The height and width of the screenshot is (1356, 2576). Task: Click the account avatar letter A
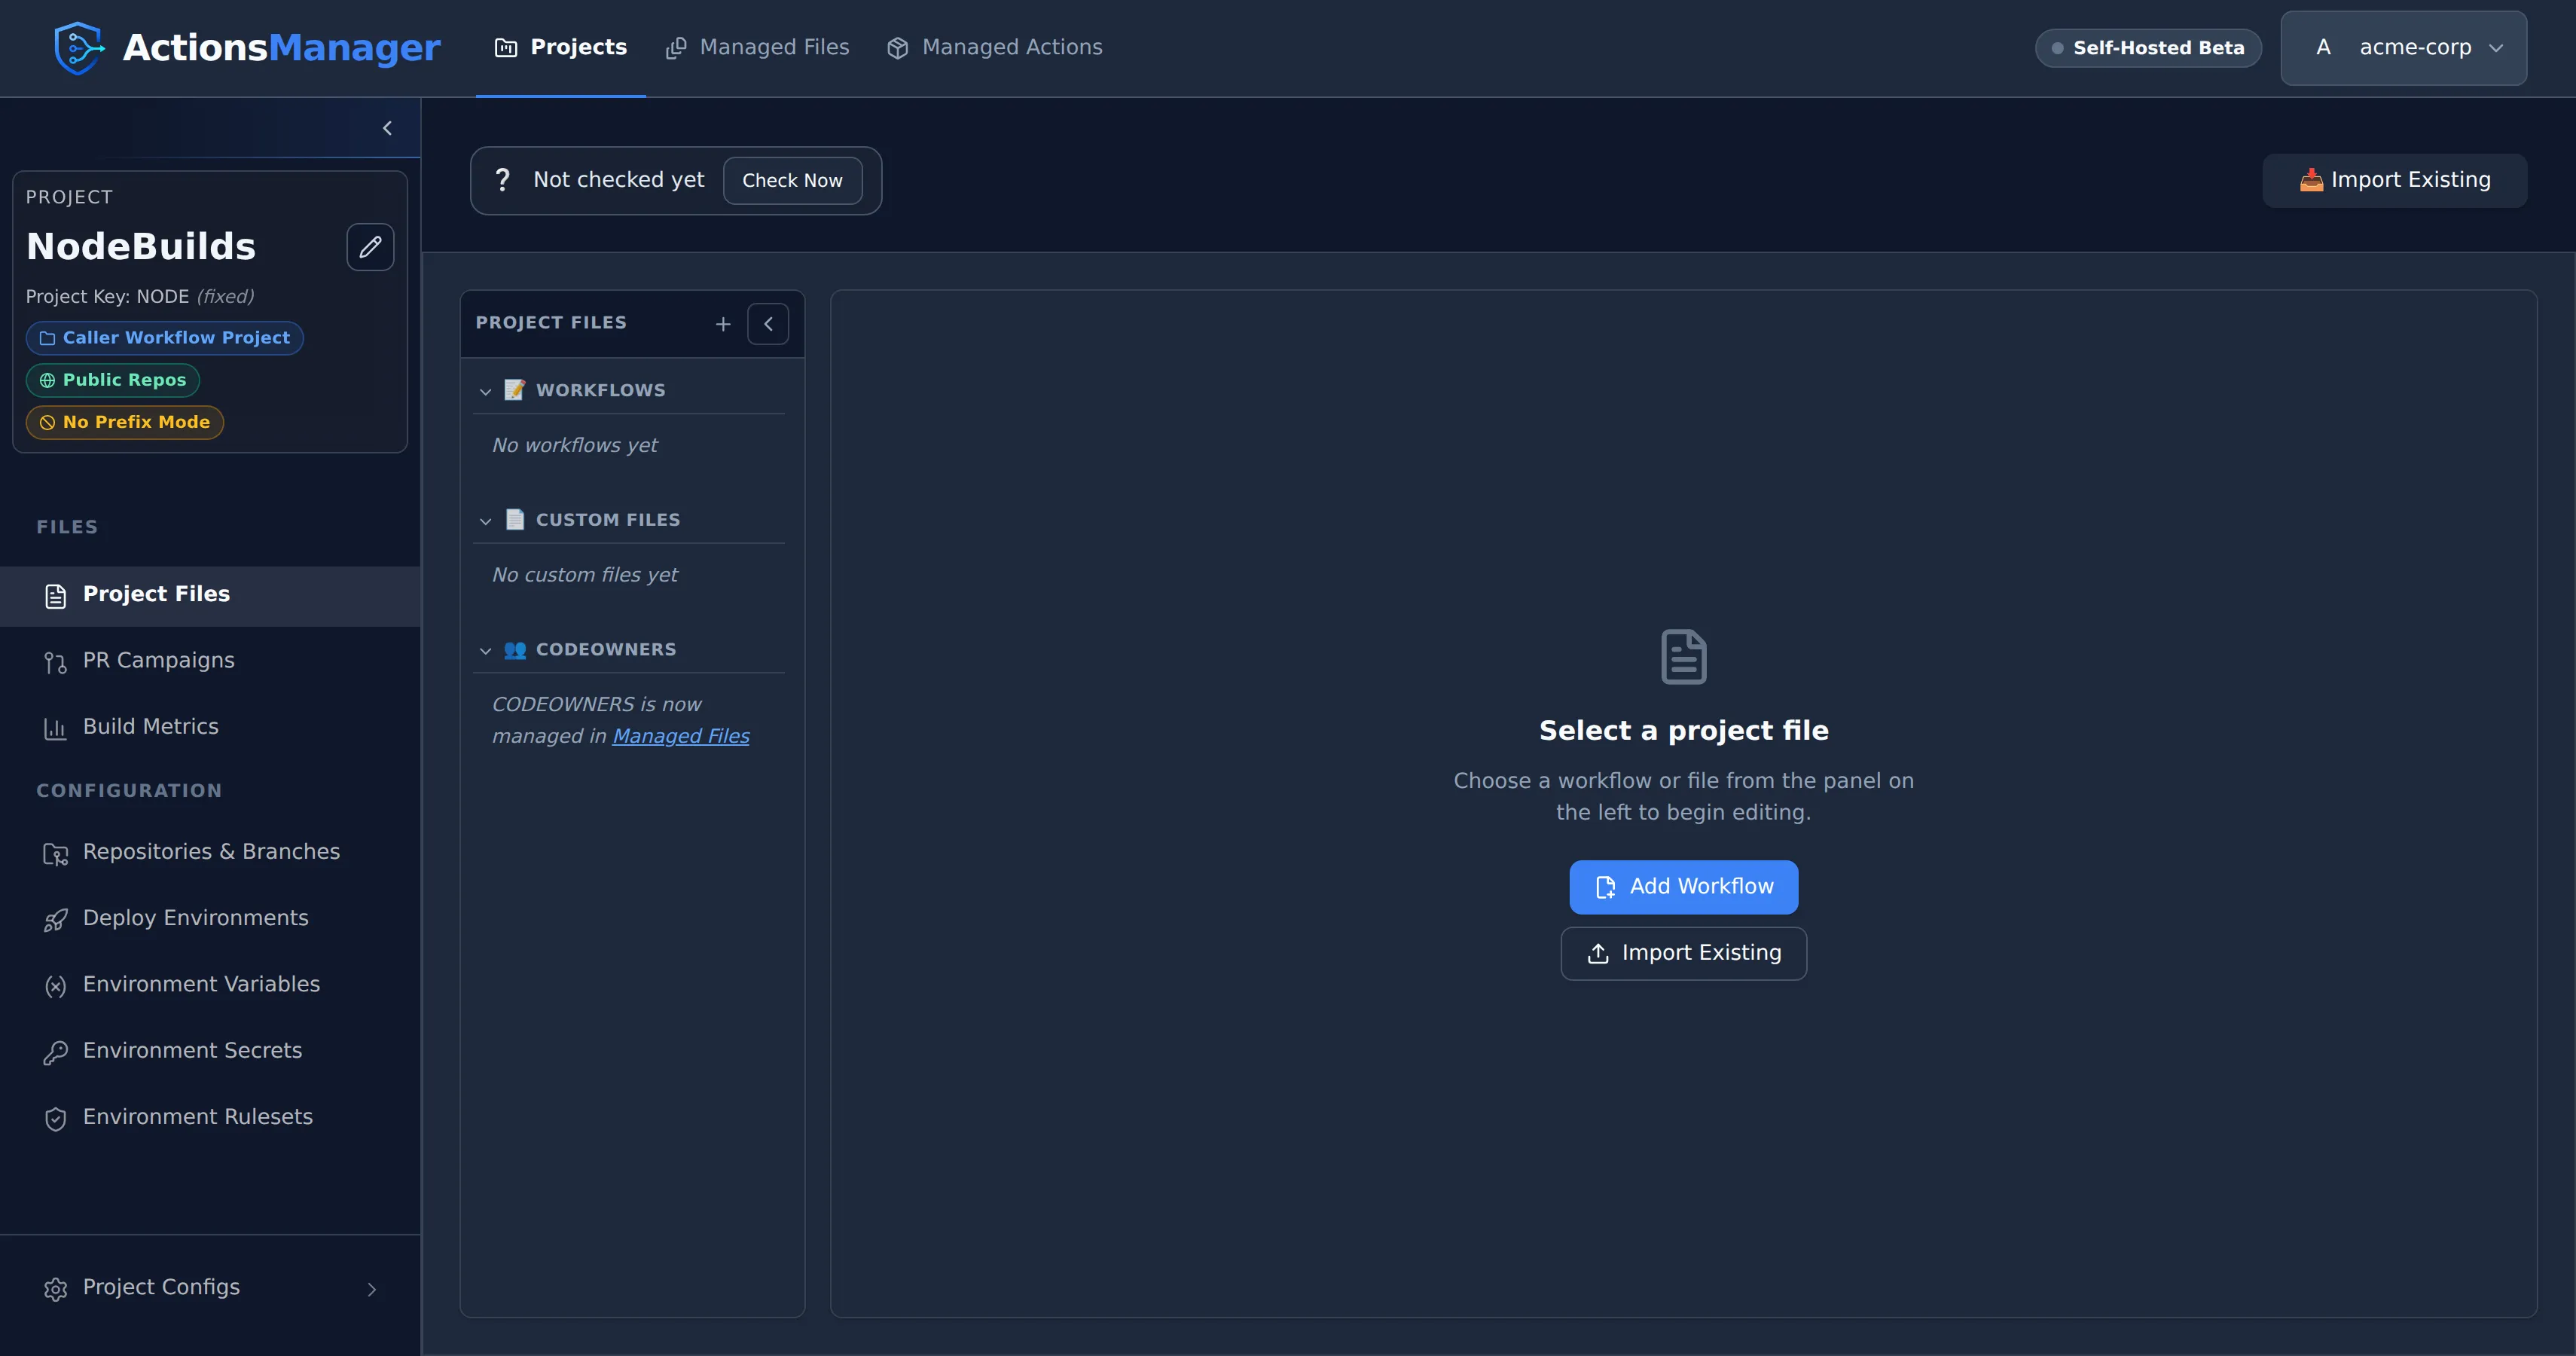[x=2323, y=48]
